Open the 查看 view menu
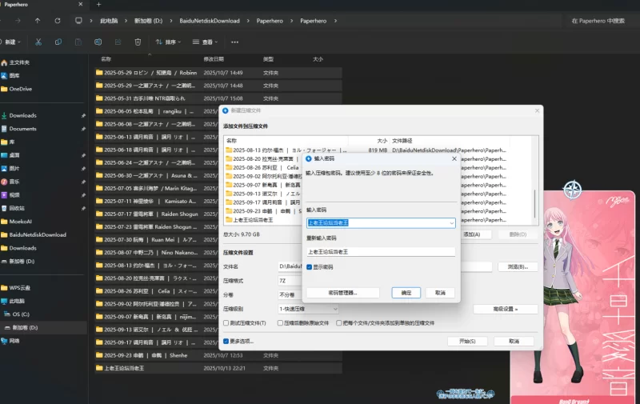The height and width of the screenshot is (404, 640). (x=206, y=42)
